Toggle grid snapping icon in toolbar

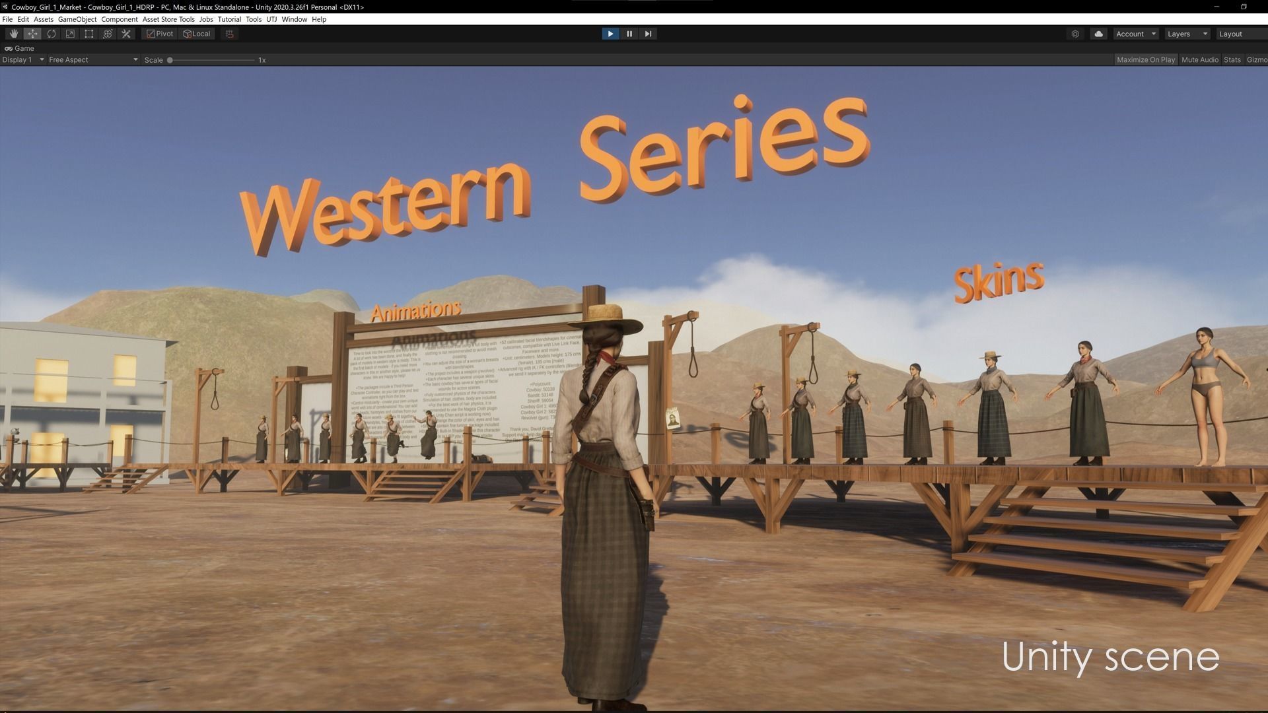click(230, 34)
